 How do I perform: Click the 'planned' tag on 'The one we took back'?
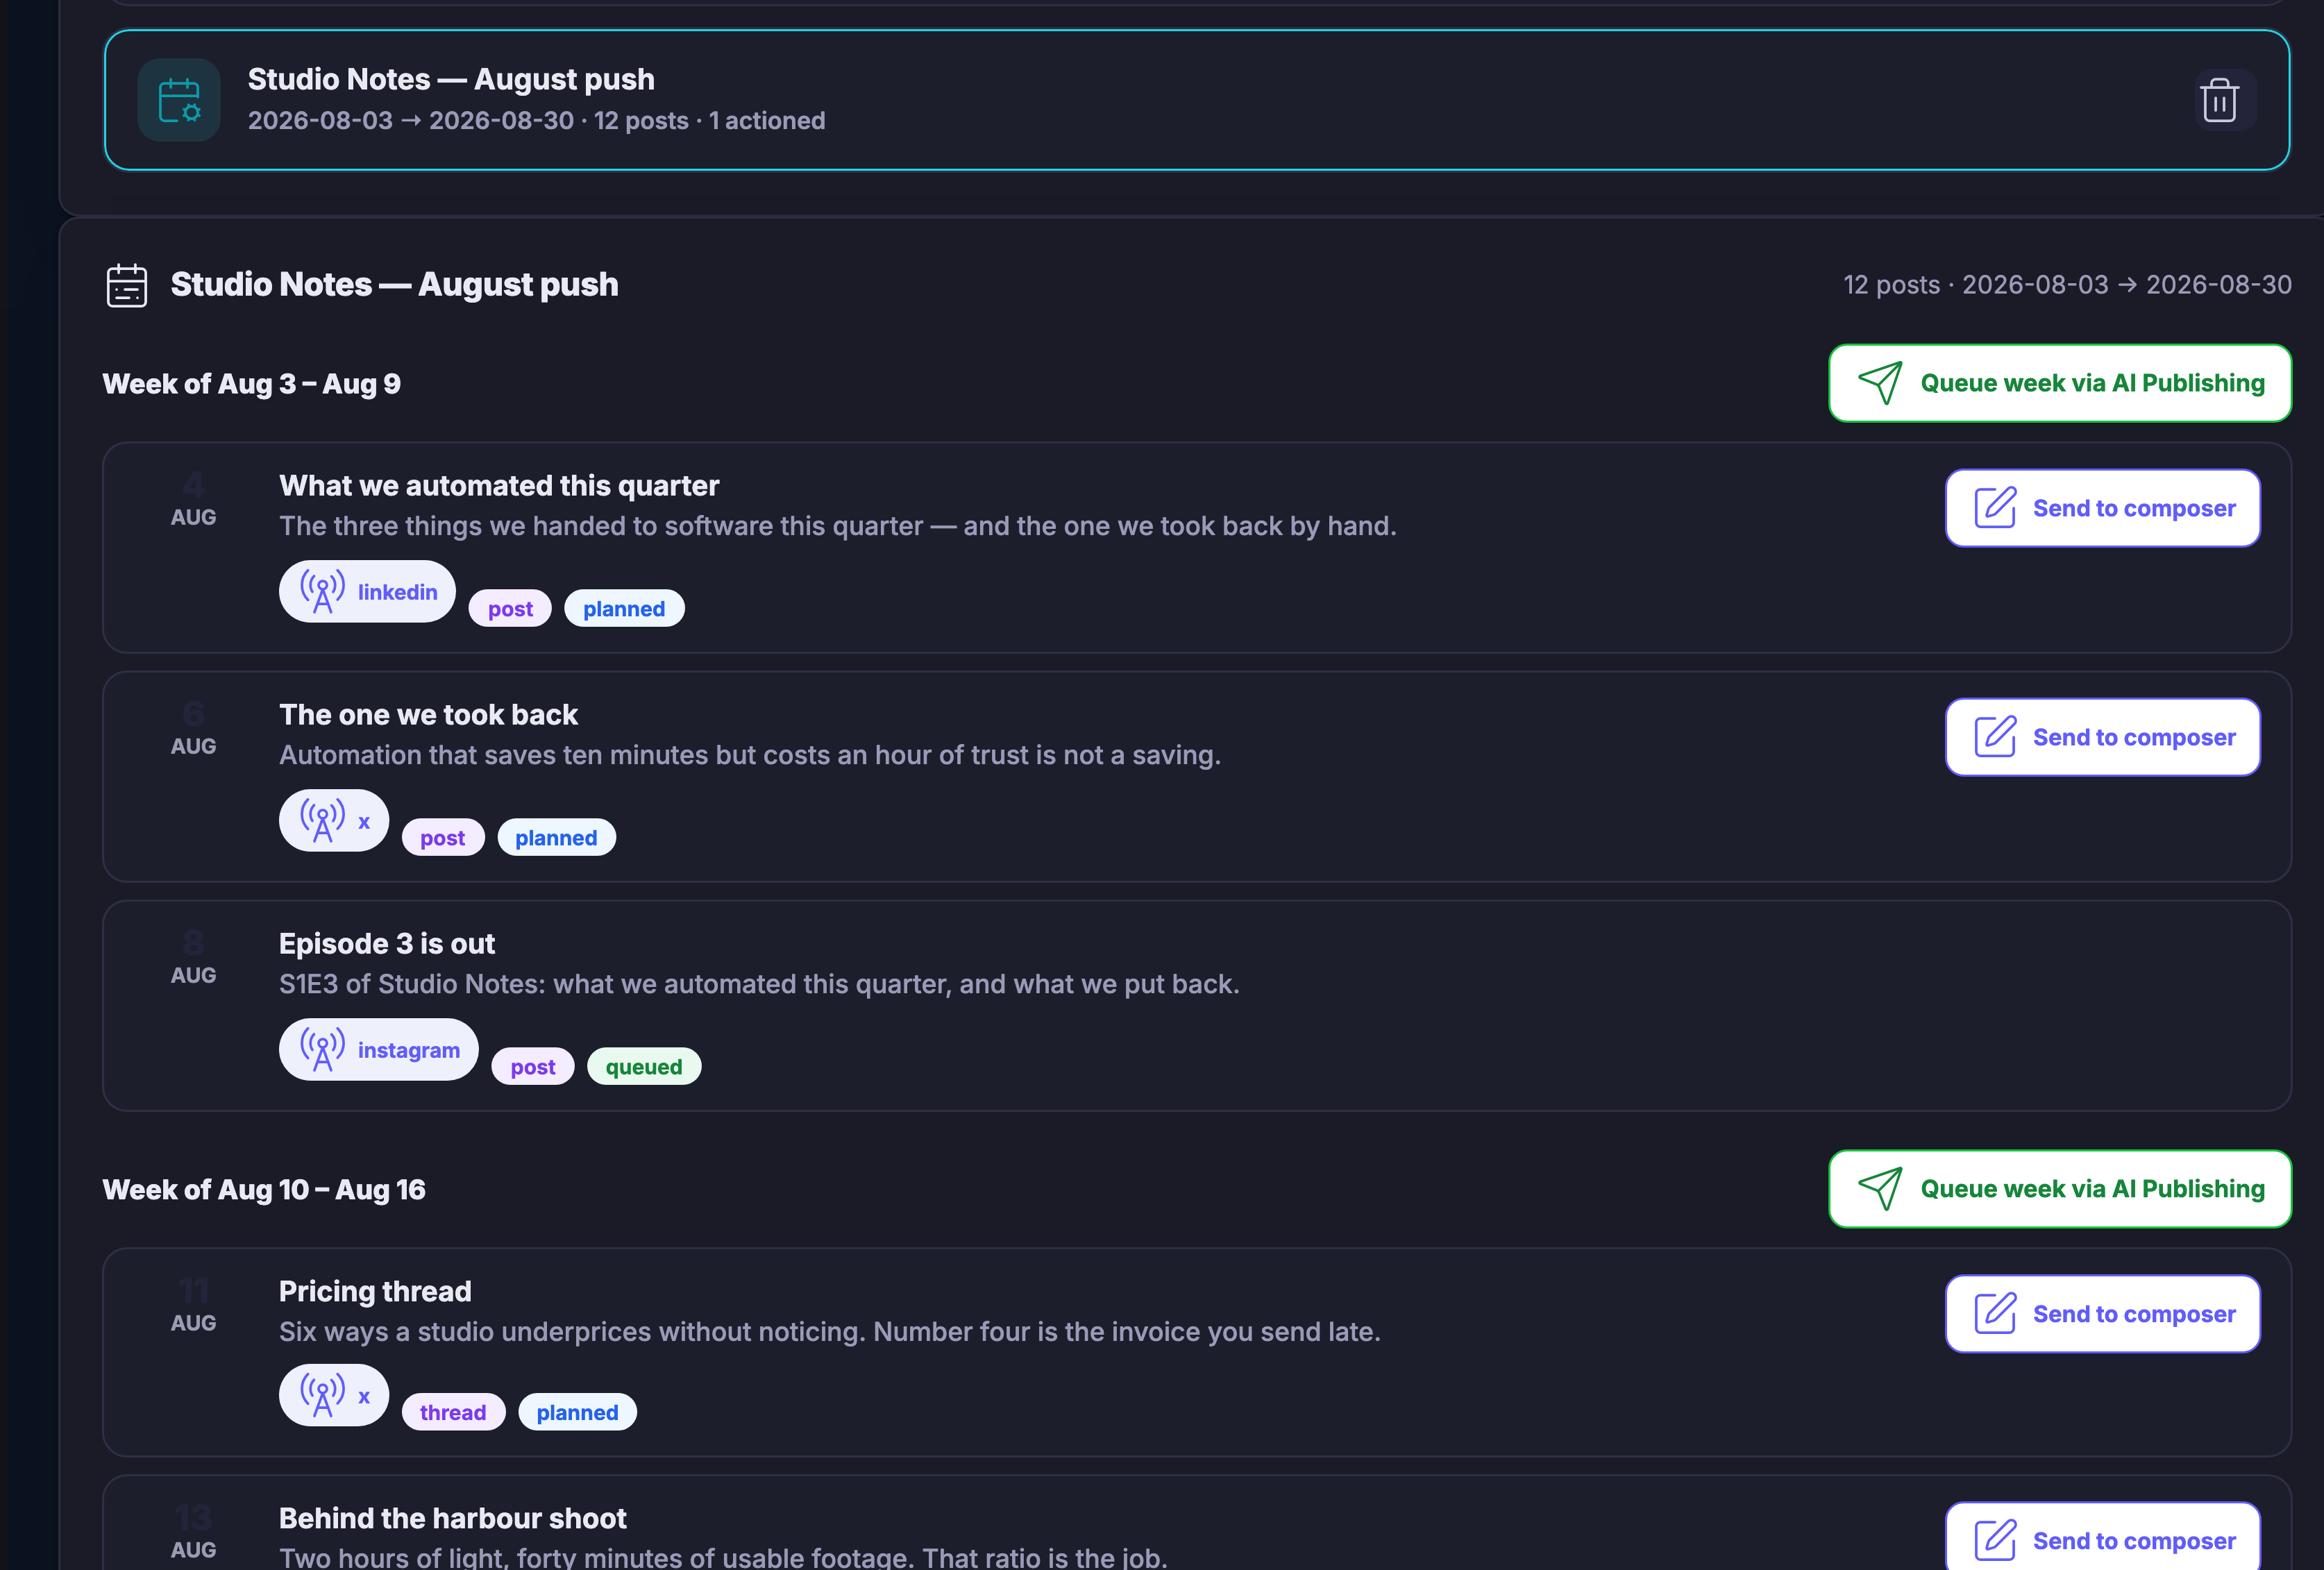click(x=556, y=838)
